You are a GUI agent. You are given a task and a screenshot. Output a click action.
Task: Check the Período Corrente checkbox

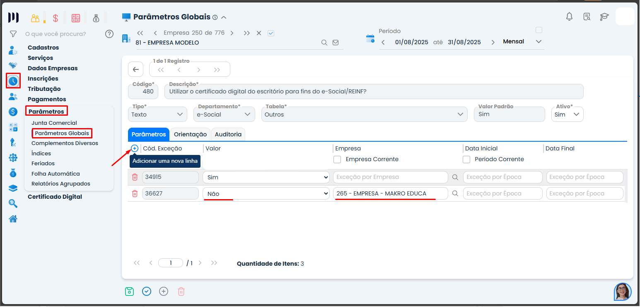click(x=467, y=159)
